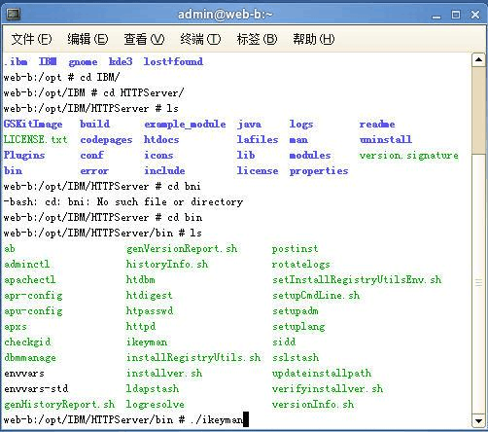Click the setInstallRegistryUtilsEnv.sh file name

coord(357,279)
